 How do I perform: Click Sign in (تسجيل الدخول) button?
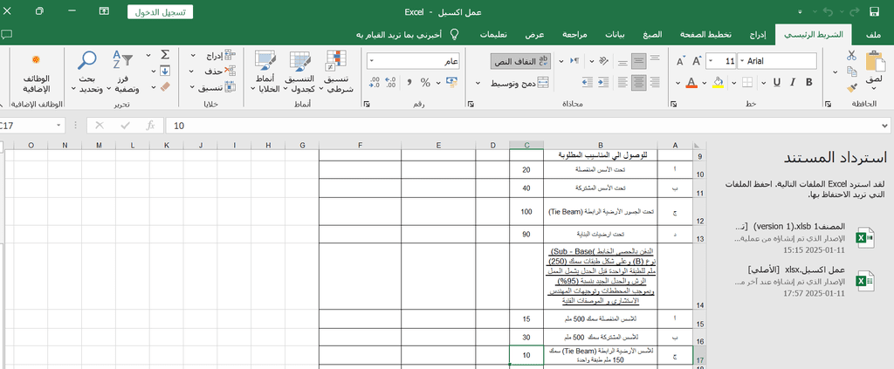(160, 12)
